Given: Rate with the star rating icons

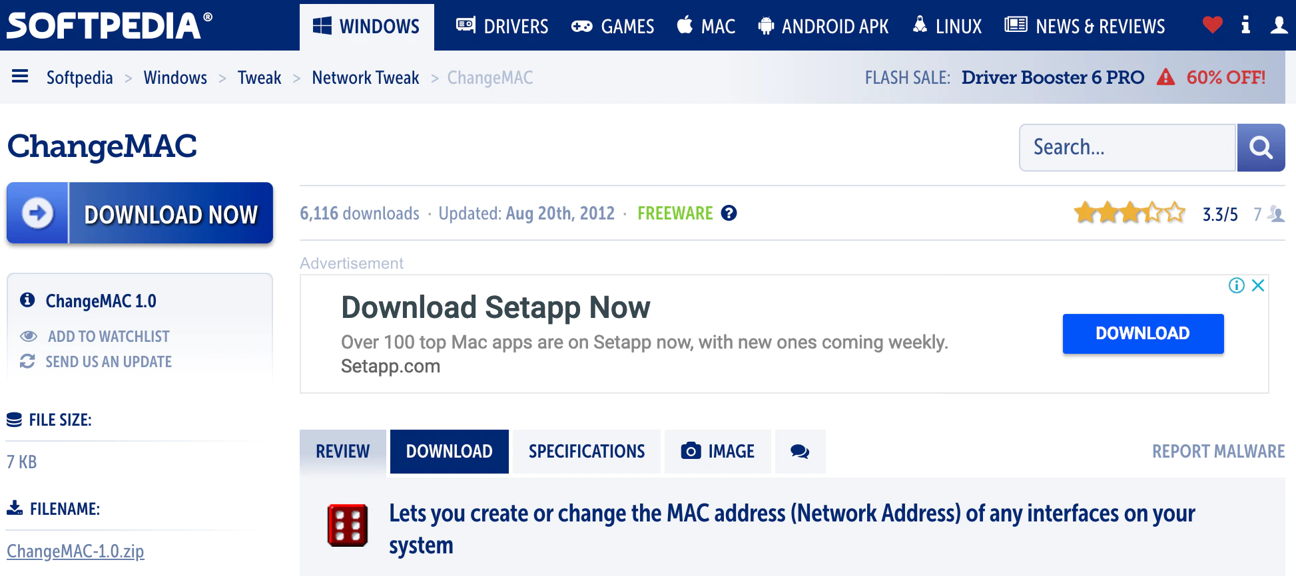Looking at the screenshot, I should pos(1130,213).
